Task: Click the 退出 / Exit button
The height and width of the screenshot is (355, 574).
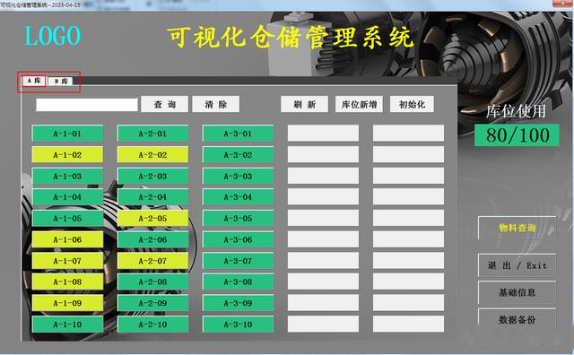Action: click(517, 265)
